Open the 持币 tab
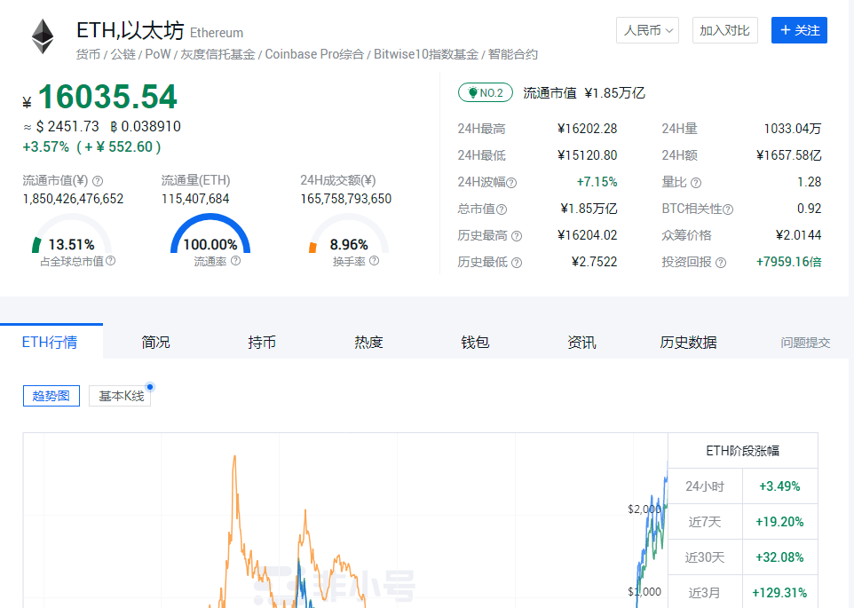 pyautogui.click(x=262, y=341)
